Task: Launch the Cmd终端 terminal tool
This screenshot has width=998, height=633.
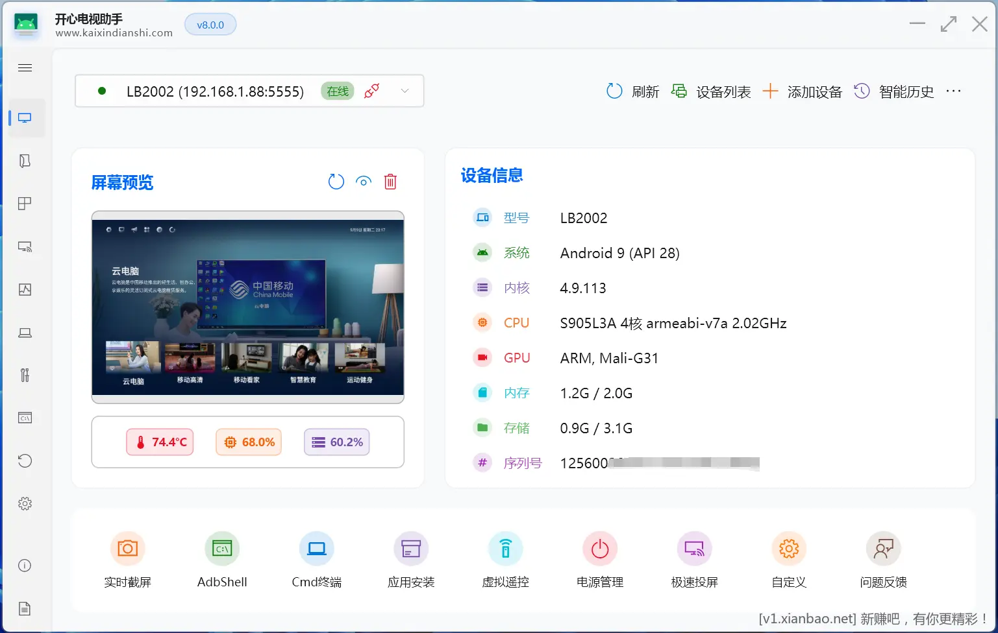Action: point(316,559)
